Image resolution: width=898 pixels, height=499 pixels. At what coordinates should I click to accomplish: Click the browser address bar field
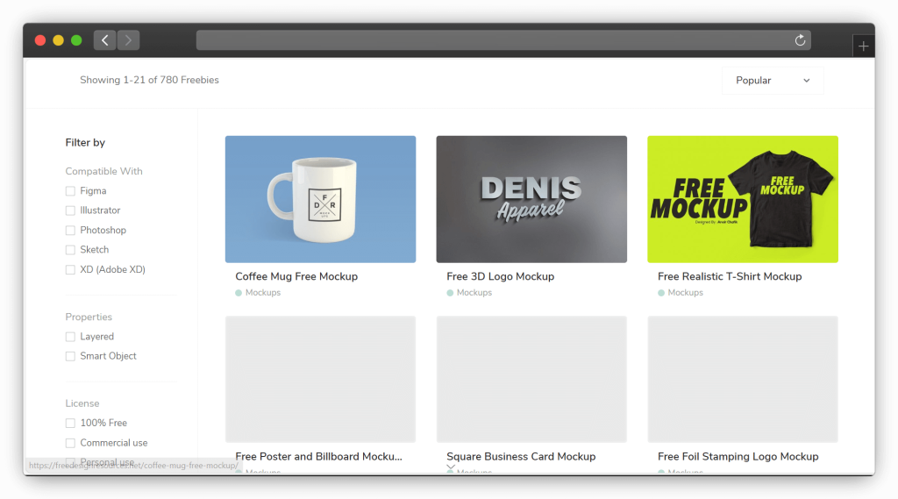click(x=491, y=40)
